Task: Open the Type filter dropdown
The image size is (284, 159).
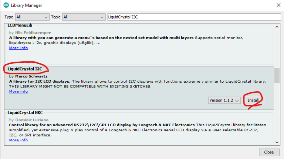Action: click(32, 17)
